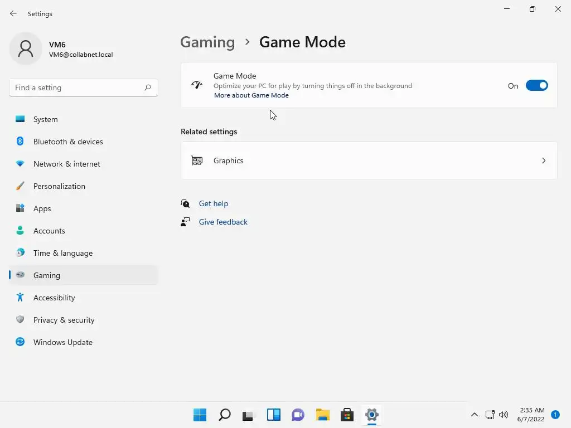Viewport: 571px width, 428px height.
Task: Click the Settings gear on taskbar
Action: pos(372,415)
